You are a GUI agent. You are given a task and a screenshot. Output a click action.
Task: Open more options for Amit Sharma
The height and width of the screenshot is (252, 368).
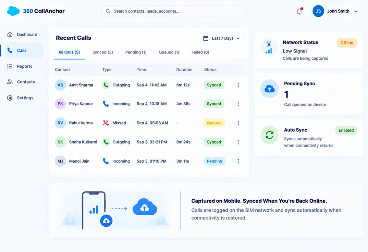click(238, 85)
